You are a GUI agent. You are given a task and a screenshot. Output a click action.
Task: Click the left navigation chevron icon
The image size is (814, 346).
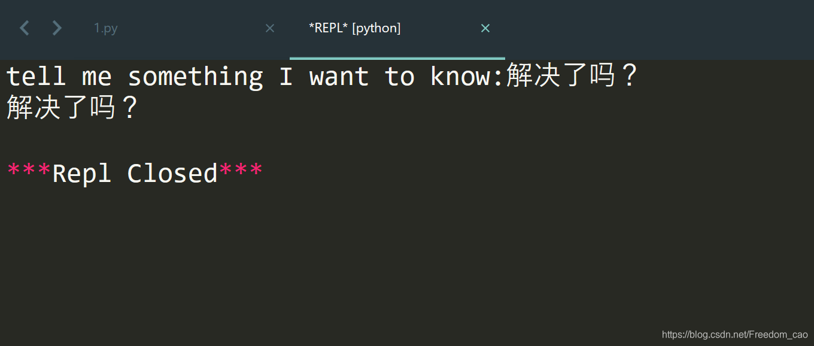pos(24,28)
